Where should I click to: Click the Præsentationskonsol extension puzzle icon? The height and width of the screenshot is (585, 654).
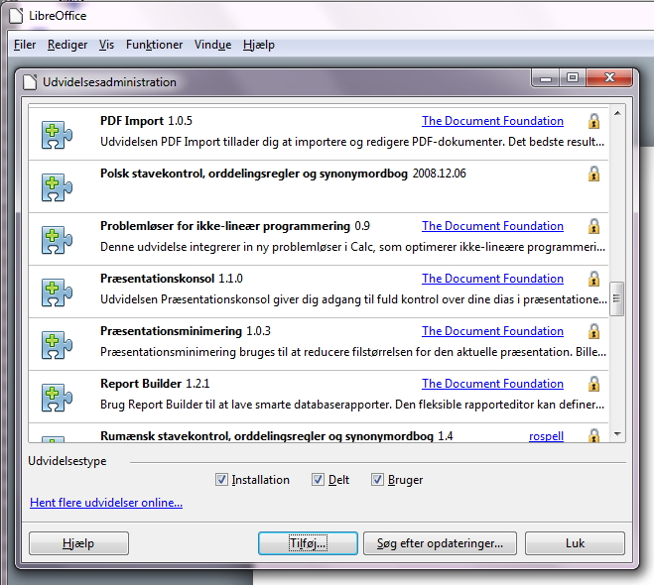[x=57, y=292]
